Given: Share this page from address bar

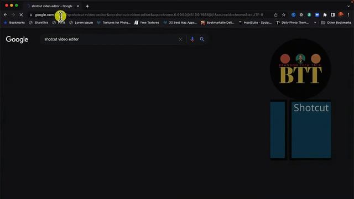Looking at the screenshot, I should (x=275, y=15).
